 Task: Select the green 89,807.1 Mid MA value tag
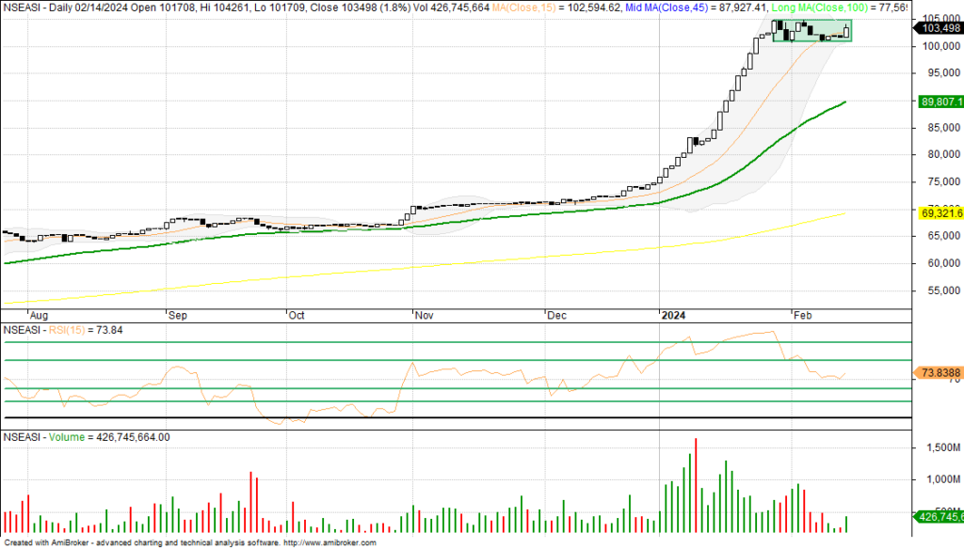(936, 102)
